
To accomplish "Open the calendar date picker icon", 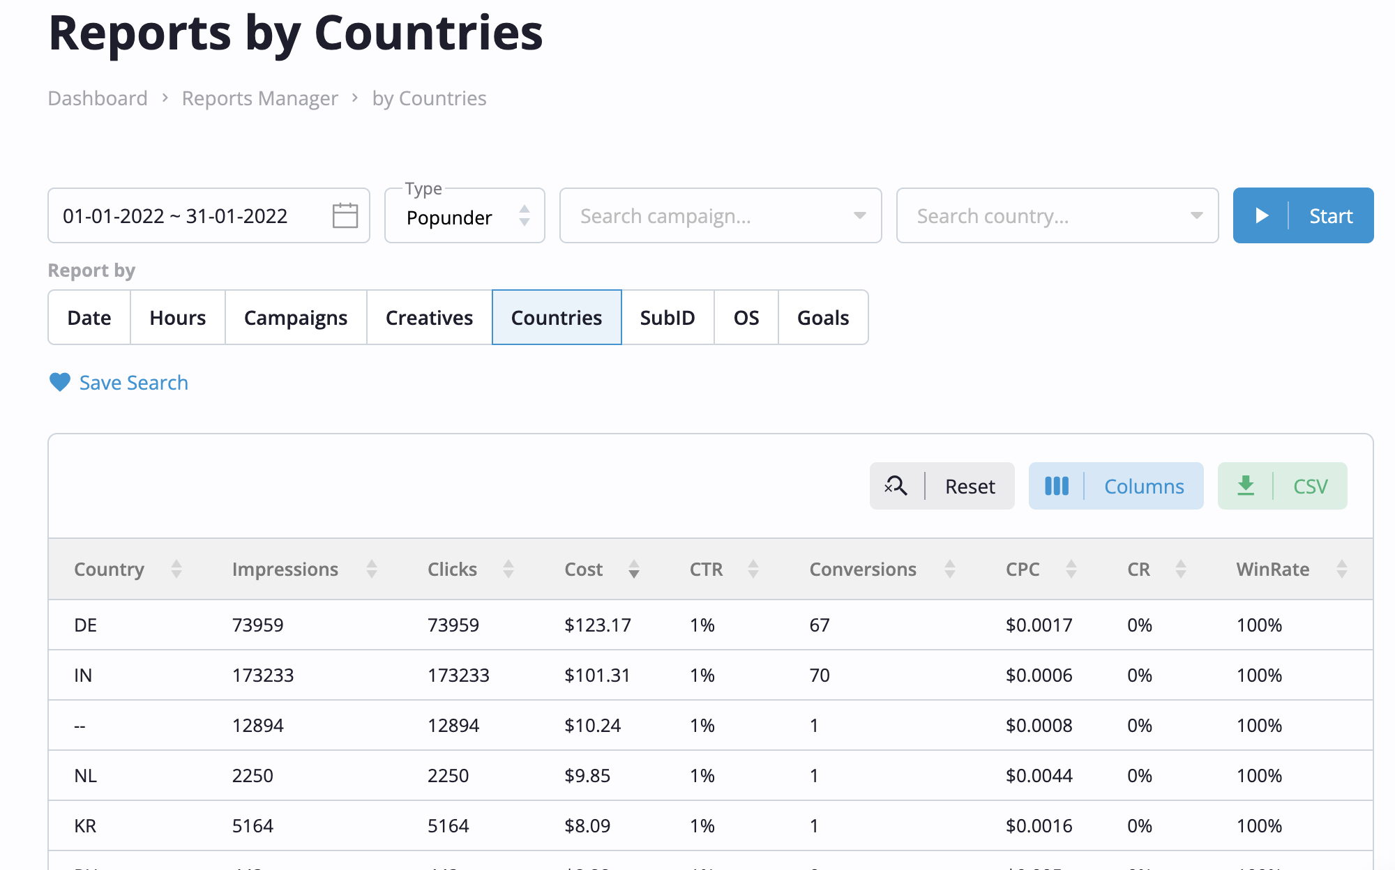I will pos(345,215).
